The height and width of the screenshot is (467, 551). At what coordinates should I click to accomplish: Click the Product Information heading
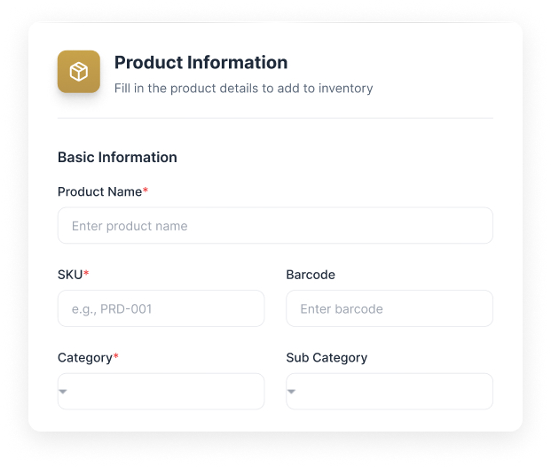click(x=201, y=63)
